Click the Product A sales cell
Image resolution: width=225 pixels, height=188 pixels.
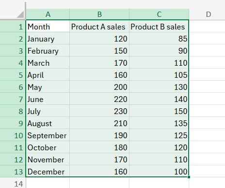pos(99,26)
